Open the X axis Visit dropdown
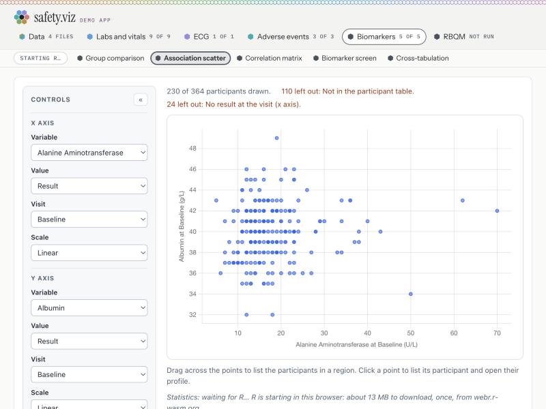 coord(89,219)
